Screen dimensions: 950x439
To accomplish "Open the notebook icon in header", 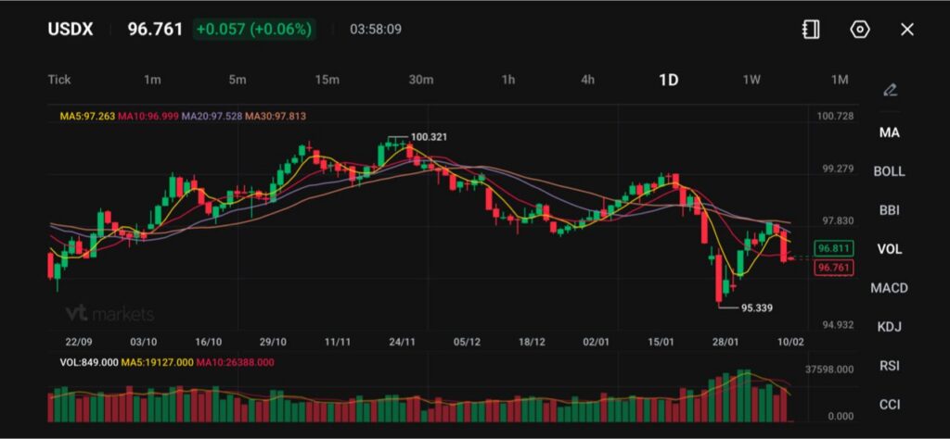I will pyautogui.click(x=811, y=30).
